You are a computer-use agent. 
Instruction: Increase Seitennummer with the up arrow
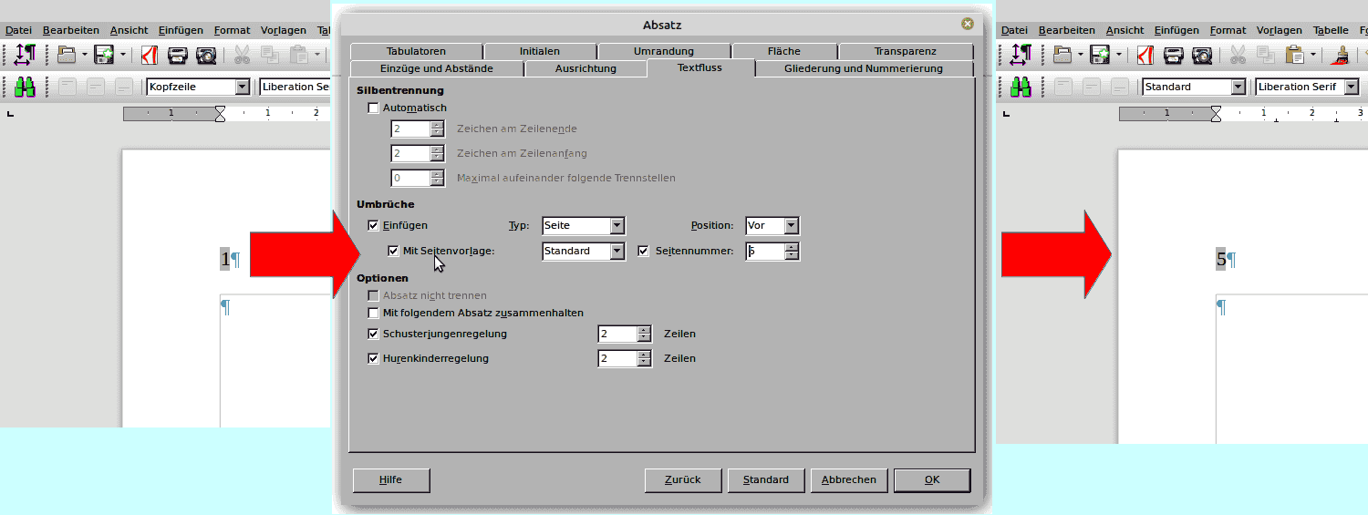[792, 246]
